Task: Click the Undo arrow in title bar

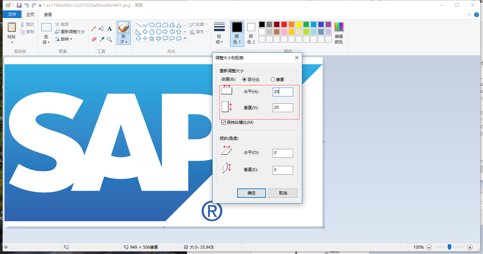Action: coord(27,5)
